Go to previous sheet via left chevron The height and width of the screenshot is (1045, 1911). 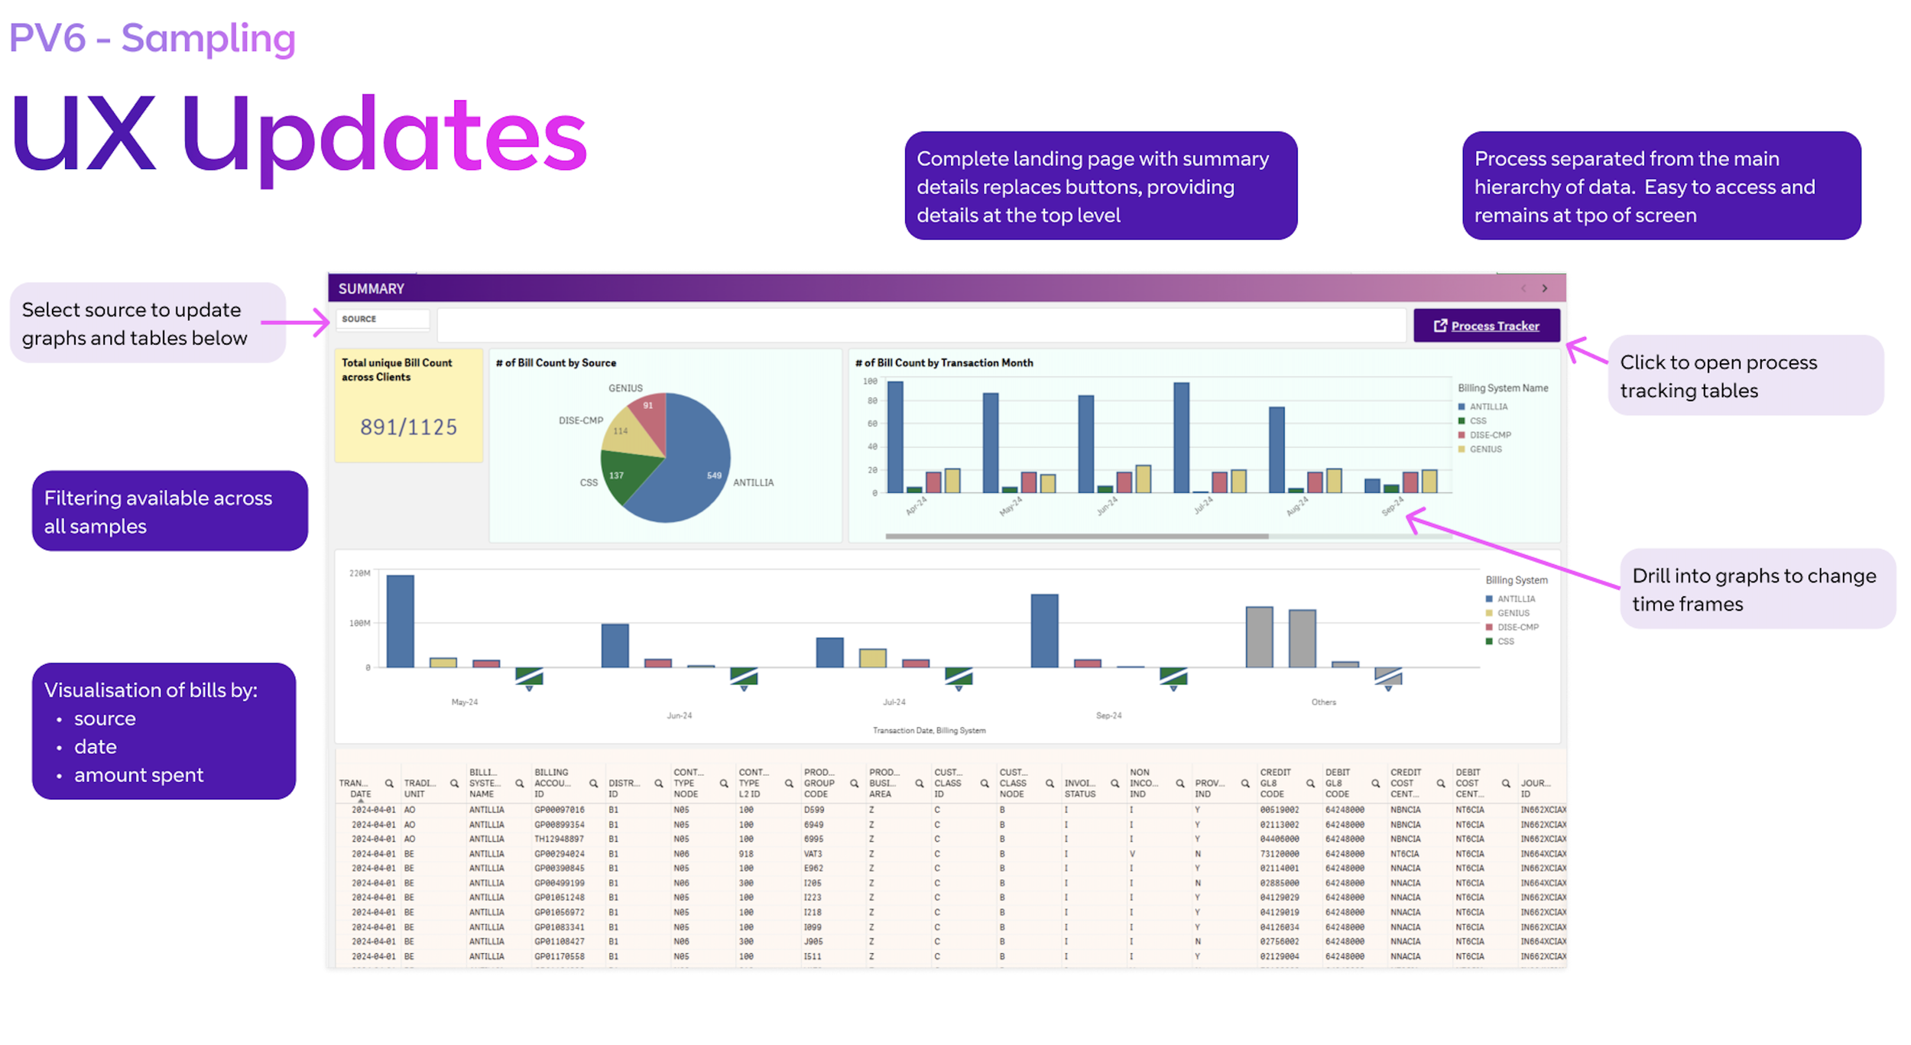tap(1523, 288)
